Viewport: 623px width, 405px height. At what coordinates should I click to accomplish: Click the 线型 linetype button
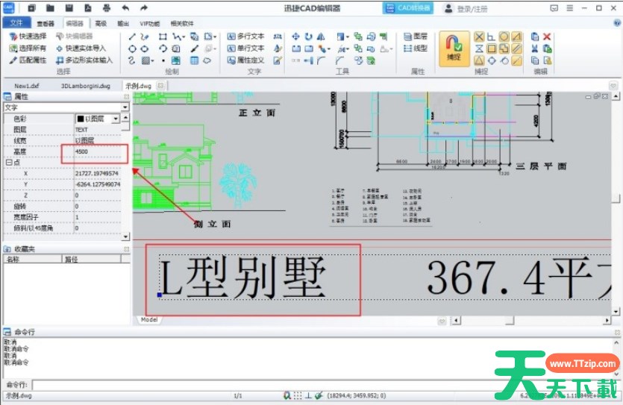pyautogui.click(x=416, y=48)
